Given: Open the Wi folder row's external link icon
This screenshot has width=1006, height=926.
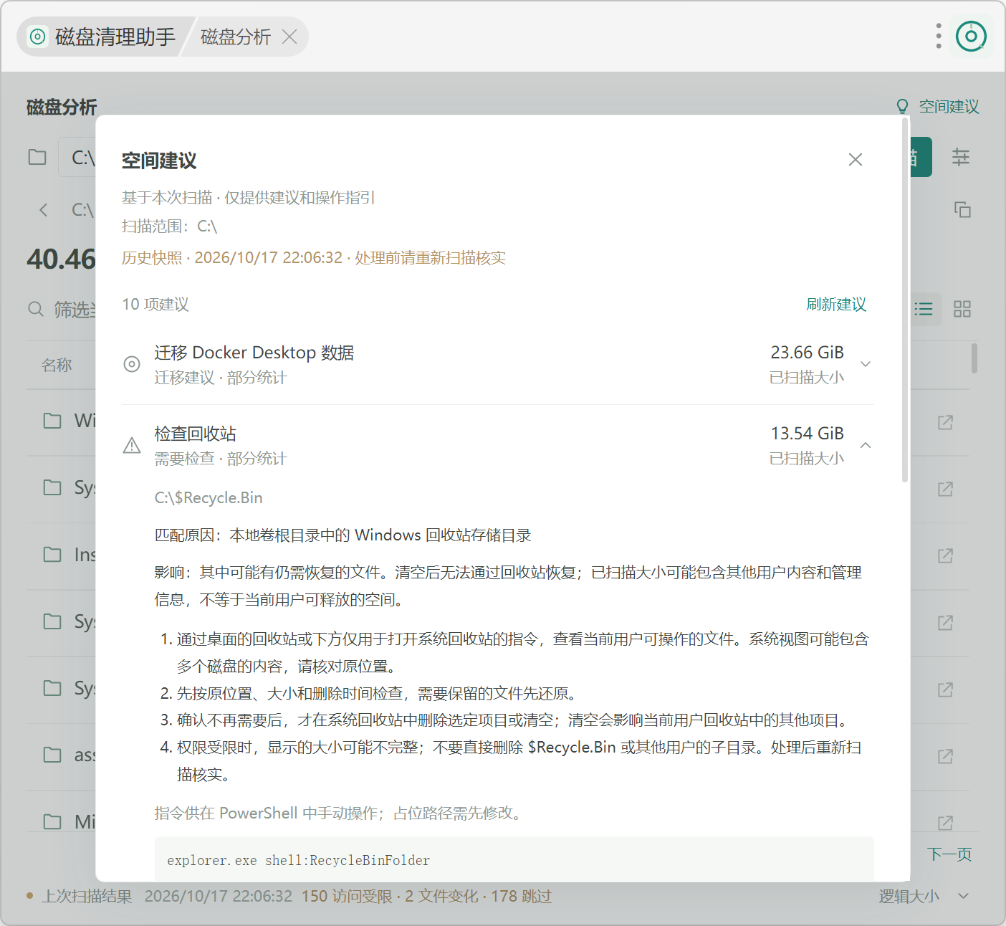Looking at the screenshot, I should click(946, 422).
